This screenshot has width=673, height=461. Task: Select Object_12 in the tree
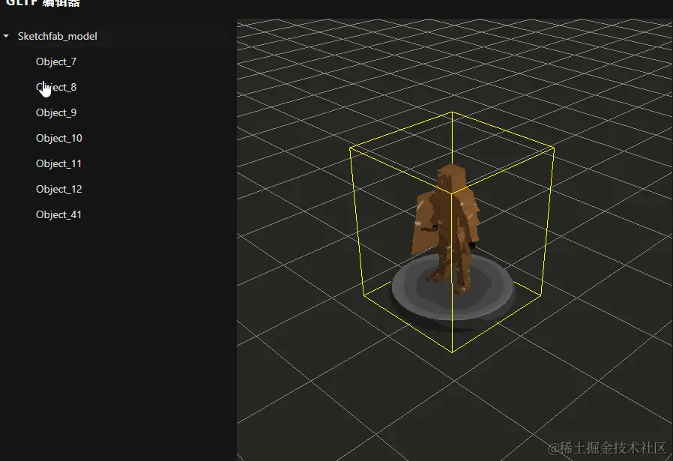[58, 190]
